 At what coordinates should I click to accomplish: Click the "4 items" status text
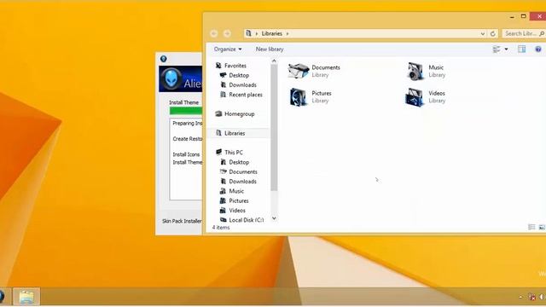point(221,228)
